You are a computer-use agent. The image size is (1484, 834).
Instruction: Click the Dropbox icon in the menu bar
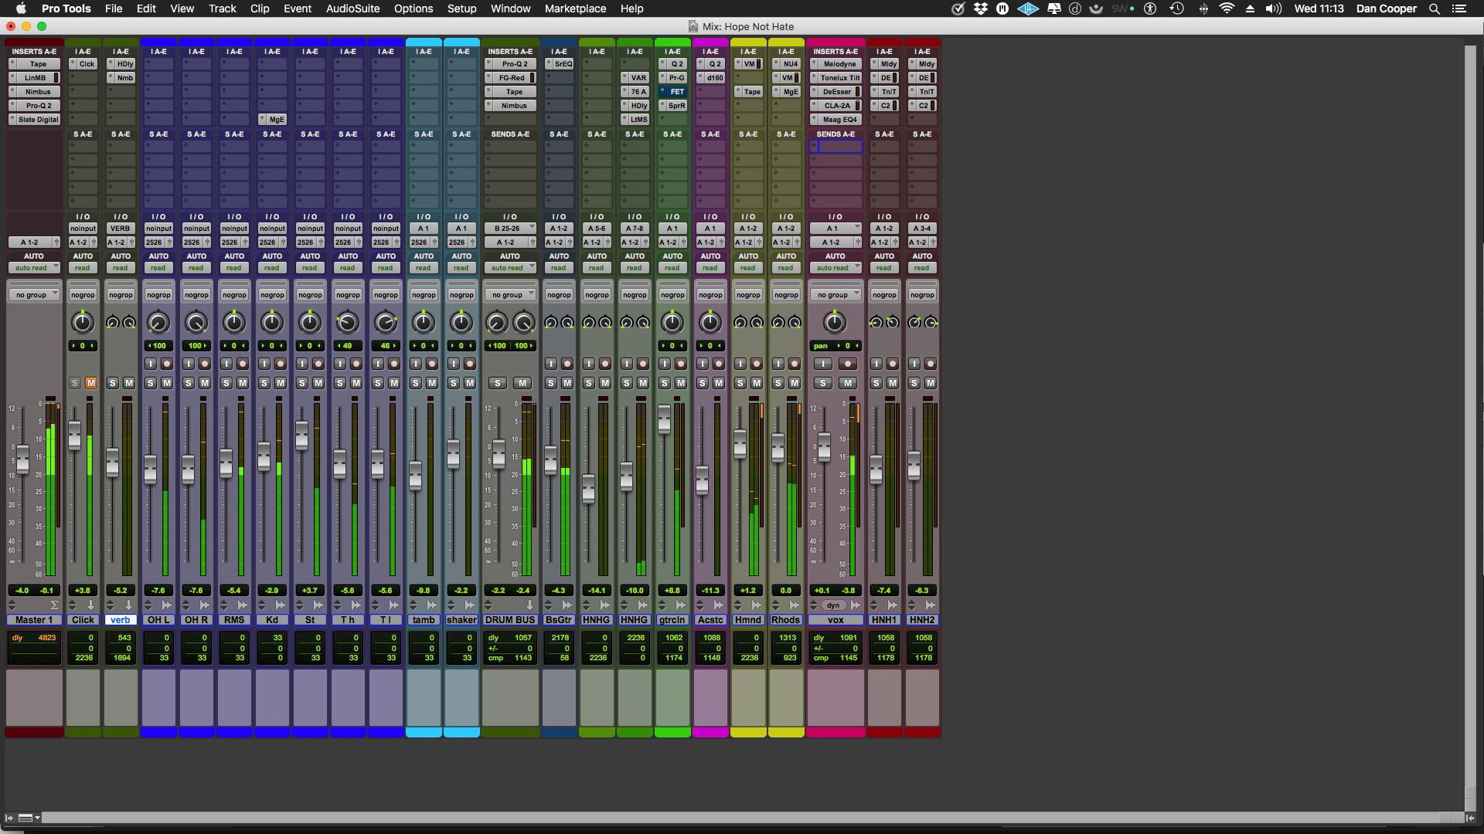980,8
